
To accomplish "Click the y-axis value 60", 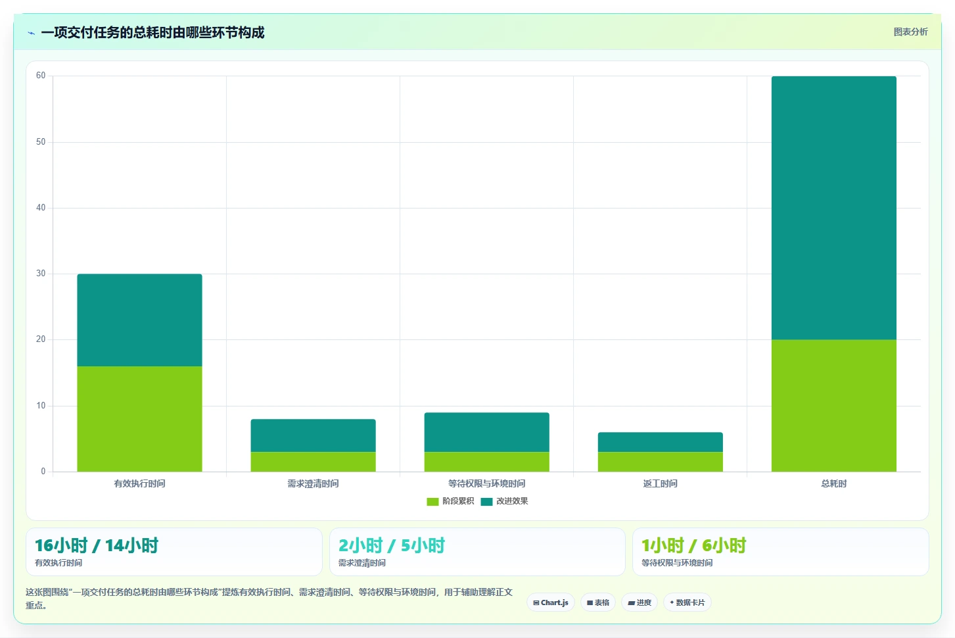I will pyautogui.click(x=41, y=76).
